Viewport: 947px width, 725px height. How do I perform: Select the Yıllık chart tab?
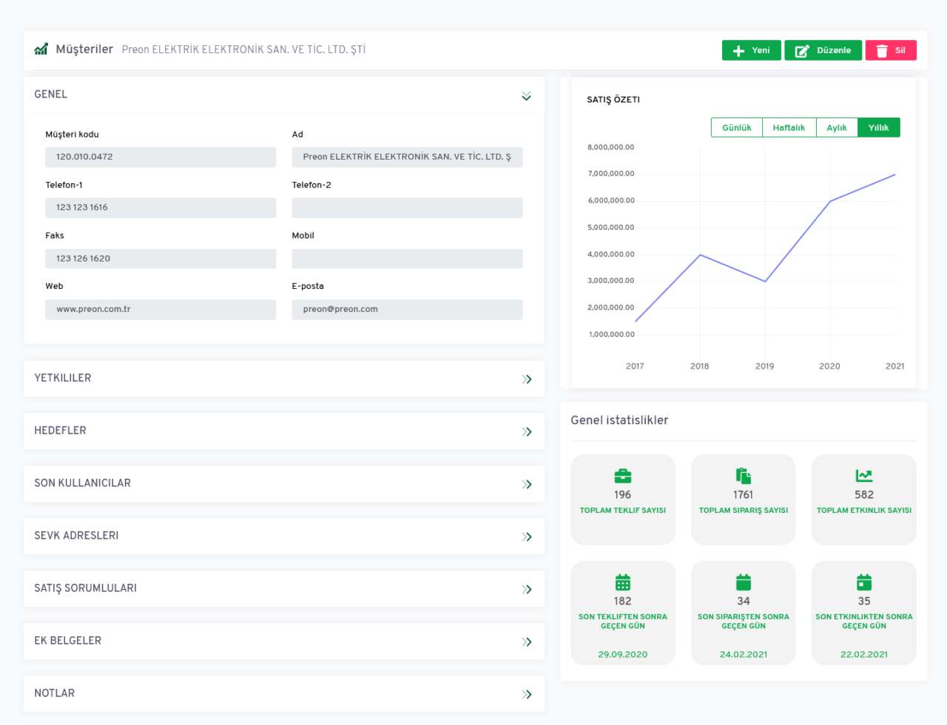pos(879,128)
